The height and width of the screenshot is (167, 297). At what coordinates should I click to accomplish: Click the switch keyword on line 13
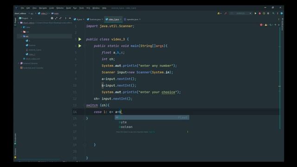92,105
